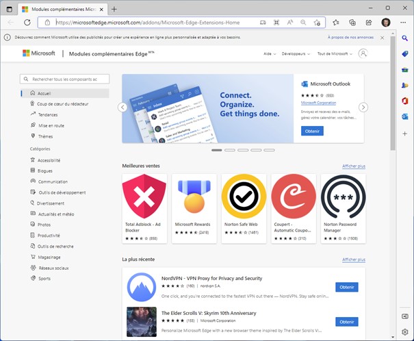The image size is (414, 341).
Task: Select Tendances in the left menu
Action: [x=48, y=114]
